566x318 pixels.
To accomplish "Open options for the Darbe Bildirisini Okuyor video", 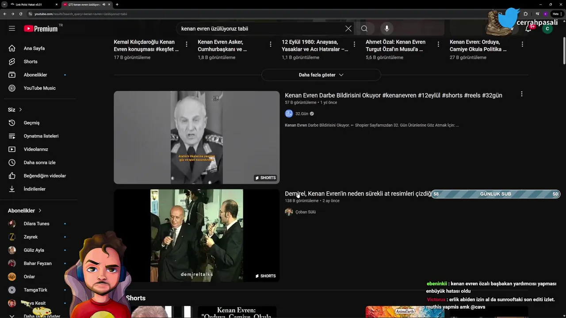I will pyautogui.click(x=522, y=94).
